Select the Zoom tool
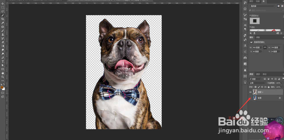 (3, 77)
